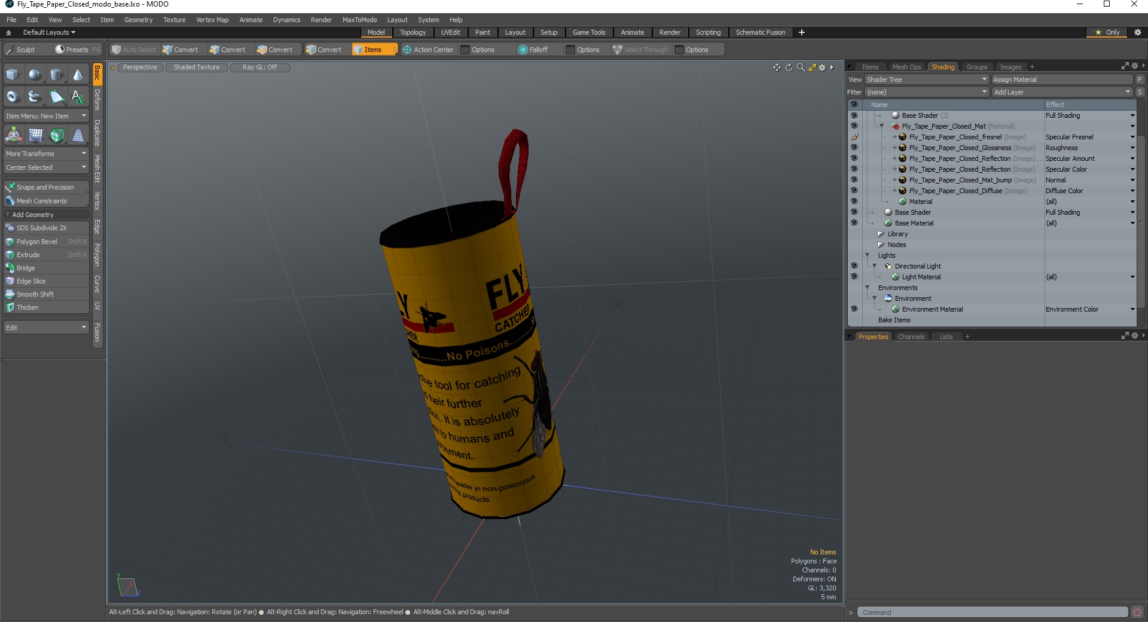This screenshot has height=622, width=1148.
Task: Select the Cylinder primitive tool
Action: pyautogui.click(x=56, y=75)
